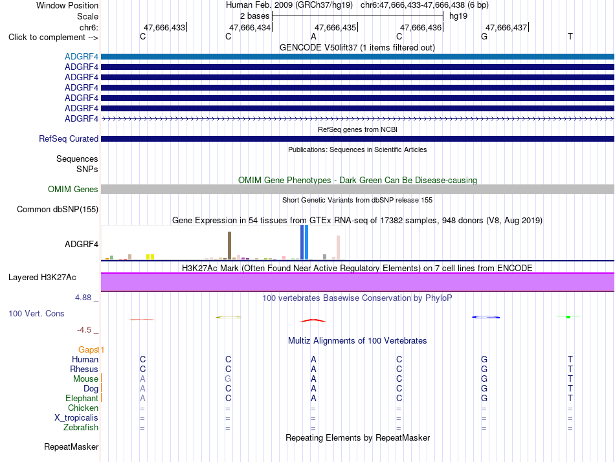Click the tall pink GTEx expression bar
615x462 pixels.
tap(338, 247)
